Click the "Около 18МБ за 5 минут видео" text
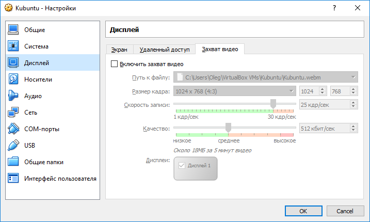This screenshot has width=370, height=222. pyautogui.click(x=213, y=150)
